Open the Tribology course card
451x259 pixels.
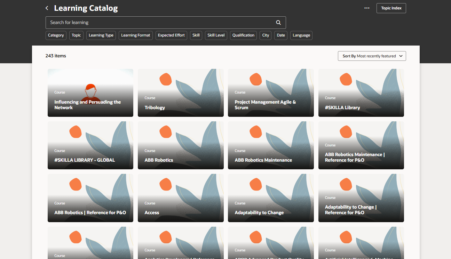point(181,93)
